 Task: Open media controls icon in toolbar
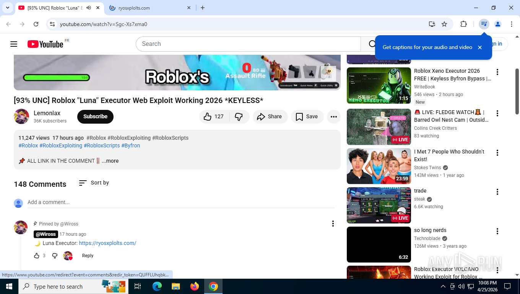(484, 24)
